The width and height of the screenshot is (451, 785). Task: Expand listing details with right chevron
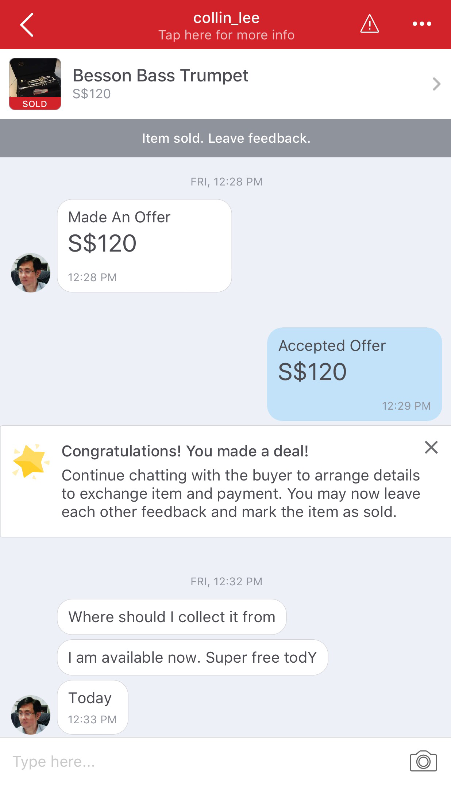[436, 84]
